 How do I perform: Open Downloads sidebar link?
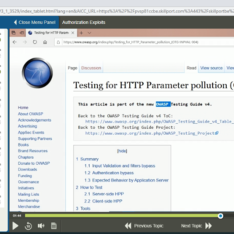pyautogui.click(x=27, y=169)
